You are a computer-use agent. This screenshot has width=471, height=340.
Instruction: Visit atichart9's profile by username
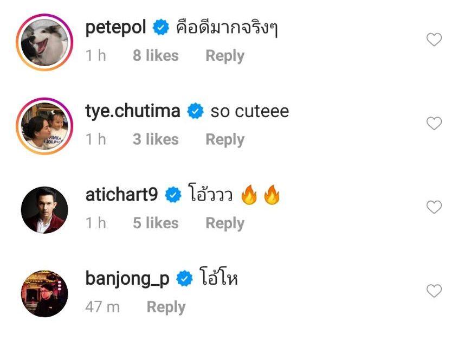tap(121, 195)
